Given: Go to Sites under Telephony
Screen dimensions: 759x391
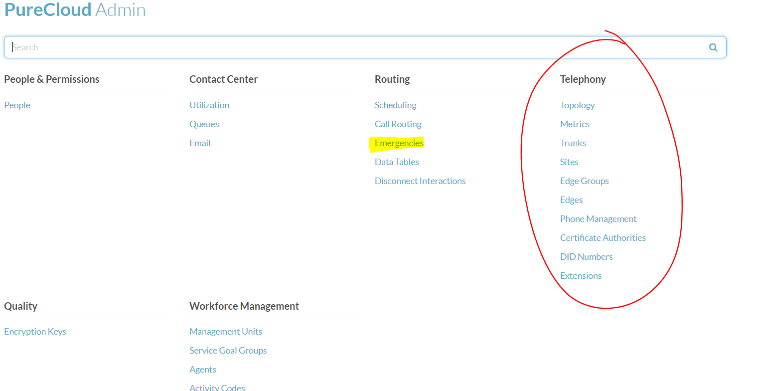Looking at the screenshot, I should [x=569, y=162].
